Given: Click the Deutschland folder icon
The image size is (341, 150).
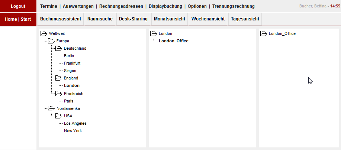Looking at the screenshot, I should click(x=59, y=48).
